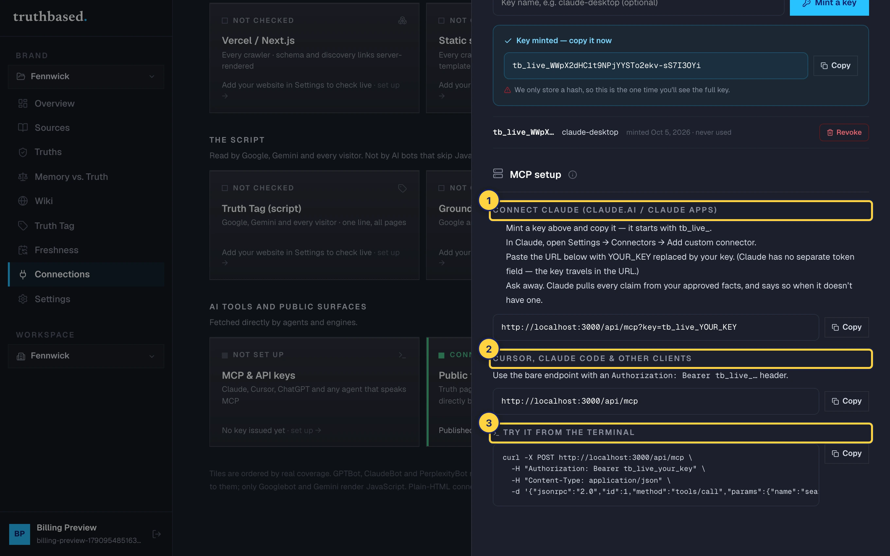The image size is (890, 556).
Task: Copy the curl terminal command
Action: pyautogui.click(x=846, y=453)
